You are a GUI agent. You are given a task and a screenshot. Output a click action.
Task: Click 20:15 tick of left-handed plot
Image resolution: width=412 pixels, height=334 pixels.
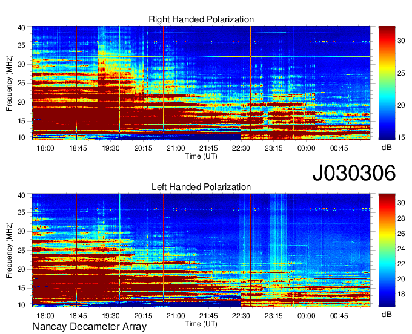coord(144,316)
